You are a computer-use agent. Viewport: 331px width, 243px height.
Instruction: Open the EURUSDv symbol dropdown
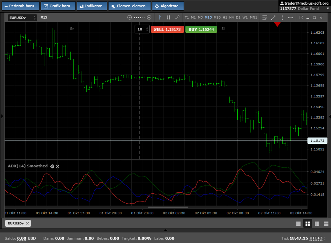coord(23,18)
